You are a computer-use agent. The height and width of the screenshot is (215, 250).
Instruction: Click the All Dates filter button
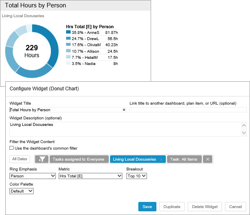[20, 159]
